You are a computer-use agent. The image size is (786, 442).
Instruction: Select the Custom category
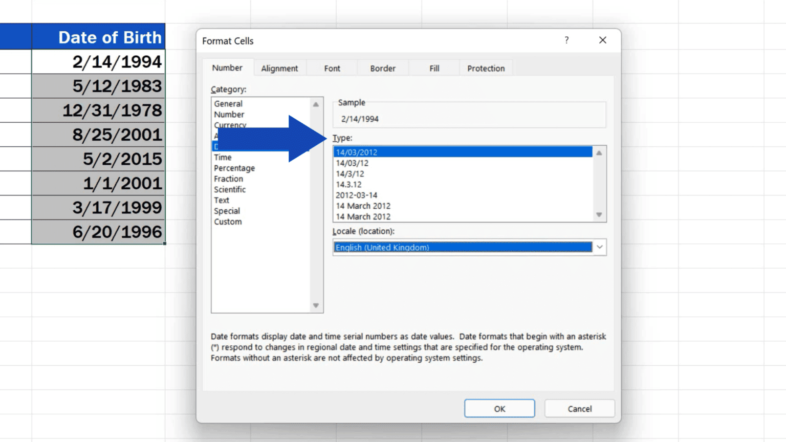click(x=228, y=222)
